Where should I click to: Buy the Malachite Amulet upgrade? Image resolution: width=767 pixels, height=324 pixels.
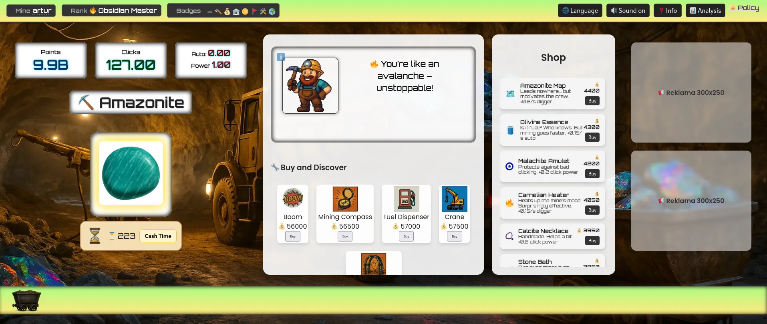coord(592,174)
